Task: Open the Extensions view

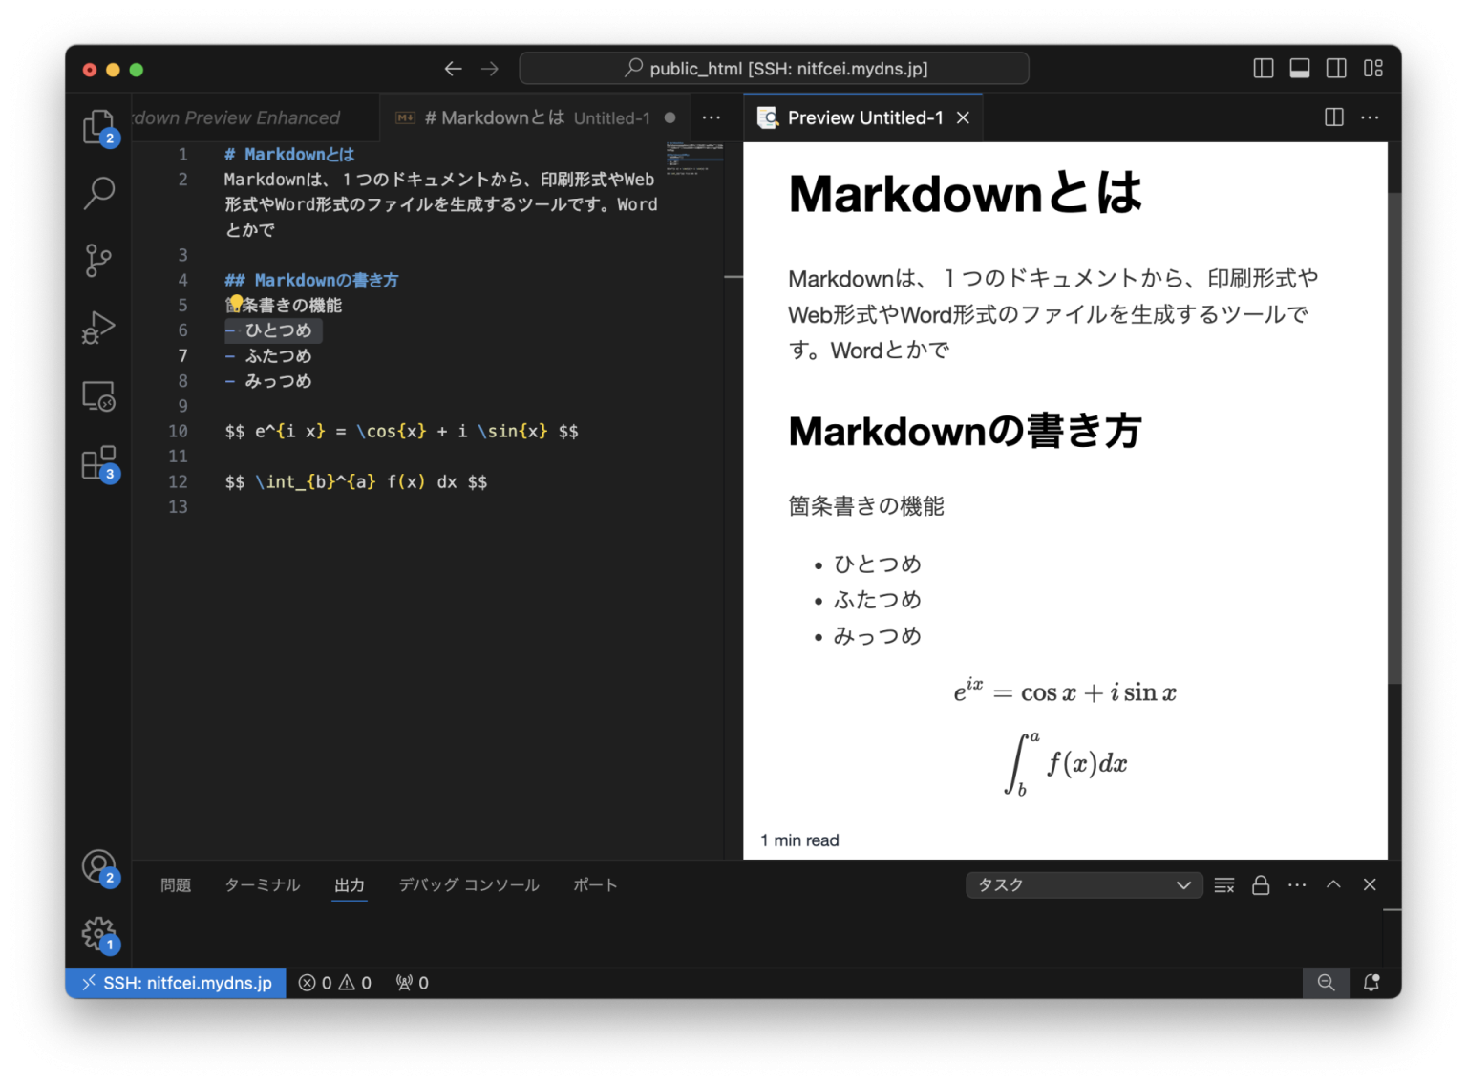Action: [x=98, y=462]
